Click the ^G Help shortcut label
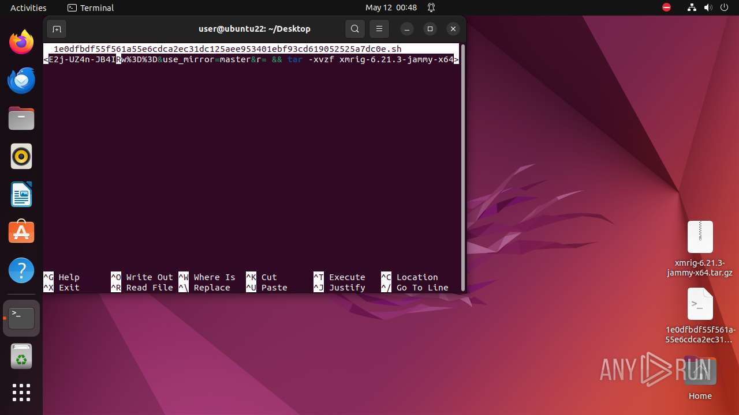 pos(62,277)
